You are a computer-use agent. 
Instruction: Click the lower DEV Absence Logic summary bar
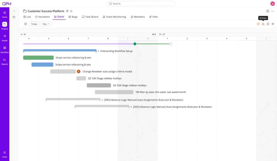pyautogui.click(x=102, y=107)
